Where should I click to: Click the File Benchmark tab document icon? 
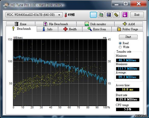[x=45, y=24]
